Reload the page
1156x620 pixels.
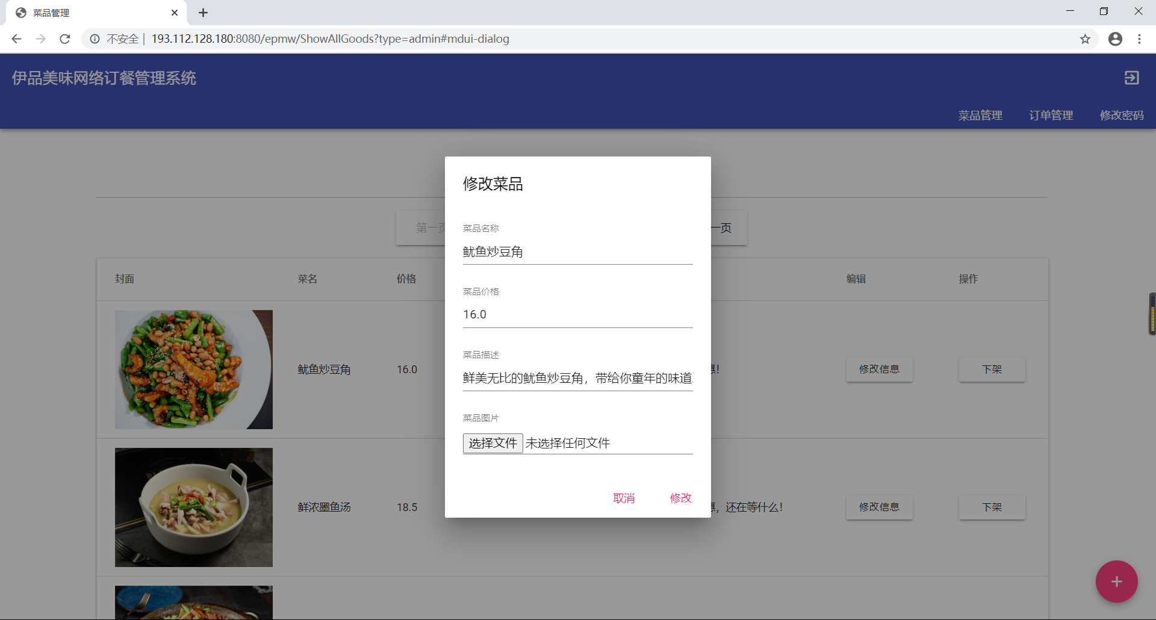[65, 39]
